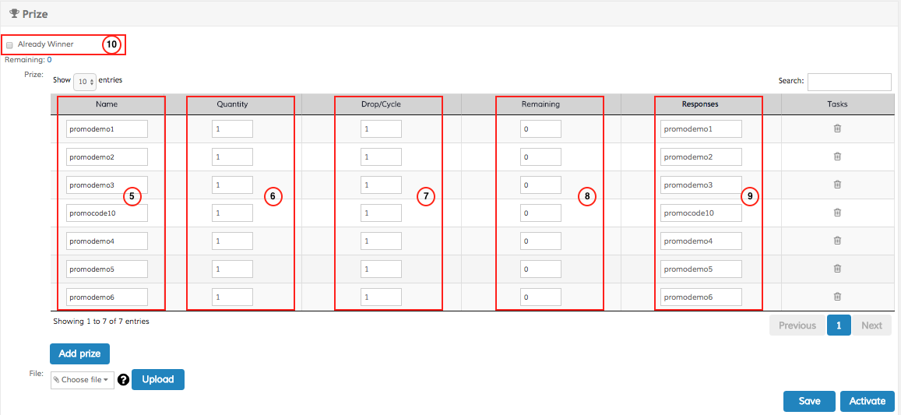Delete the promocode10 prize row
Screen dimensions: 901x415
pos(837,213)
